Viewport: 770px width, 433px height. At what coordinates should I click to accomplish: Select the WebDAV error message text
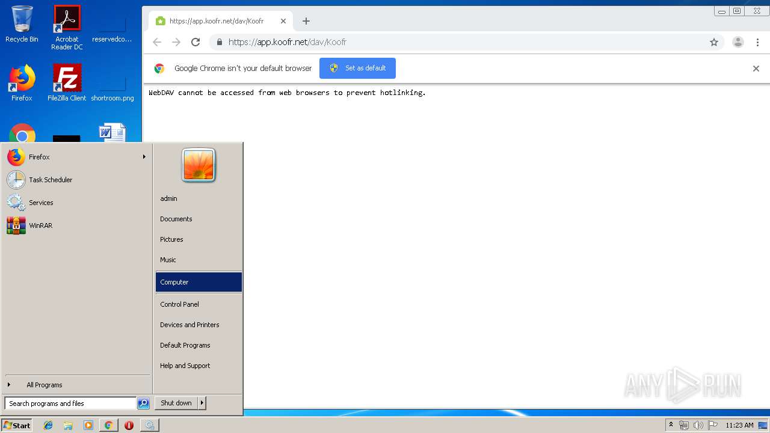287,93
